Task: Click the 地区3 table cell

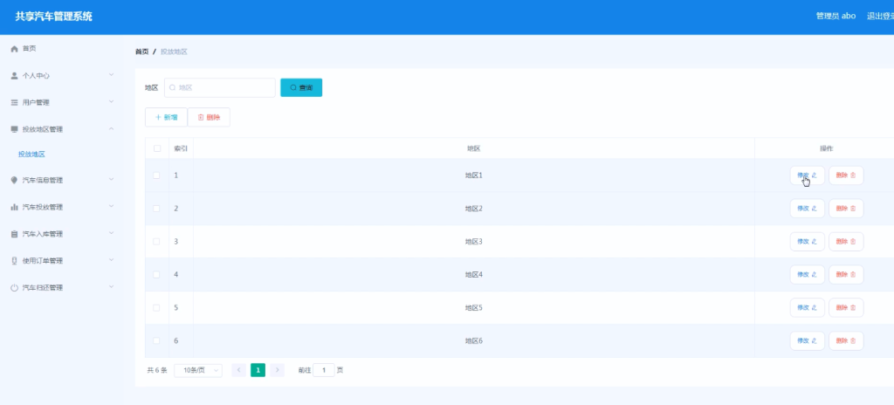Action: (474, 242)
